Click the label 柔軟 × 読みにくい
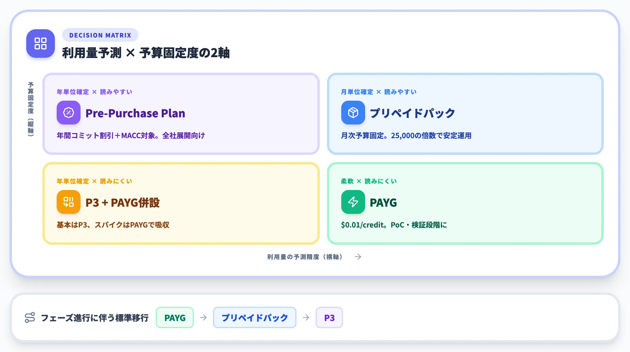The width and height of the screenshot is (630, 352). [369, 181]
